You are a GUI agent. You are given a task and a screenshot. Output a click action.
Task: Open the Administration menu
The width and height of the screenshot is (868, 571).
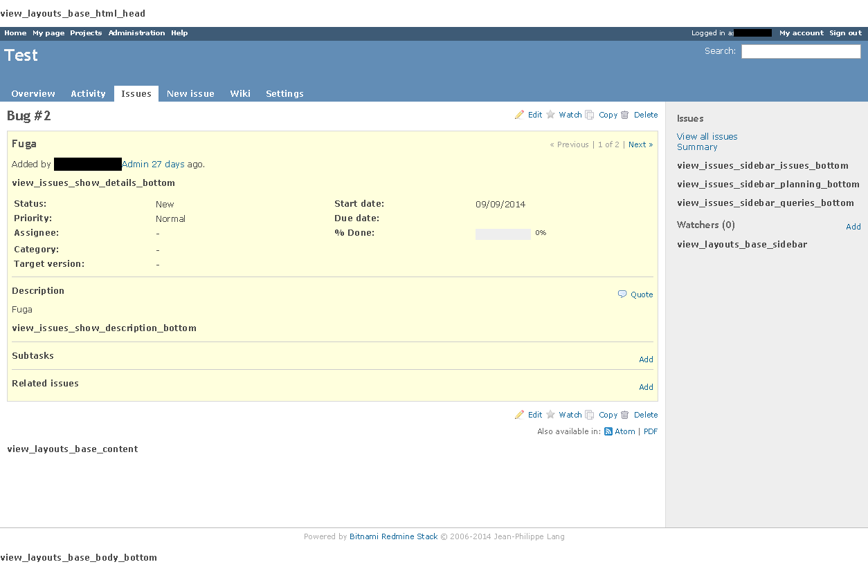pos(136,32)
